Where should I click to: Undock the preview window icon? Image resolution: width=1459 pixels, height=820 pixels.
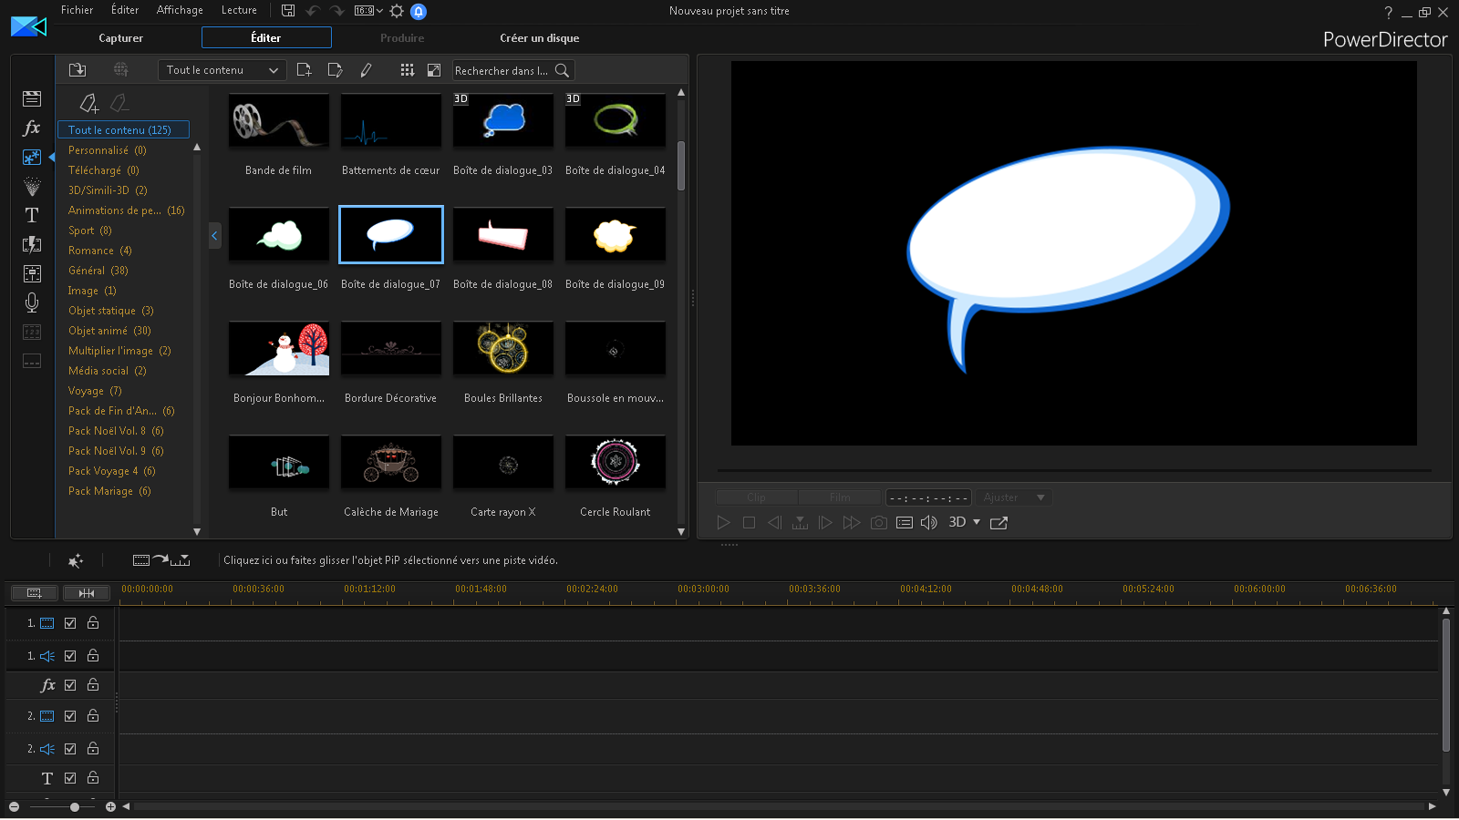coord(999,522)
